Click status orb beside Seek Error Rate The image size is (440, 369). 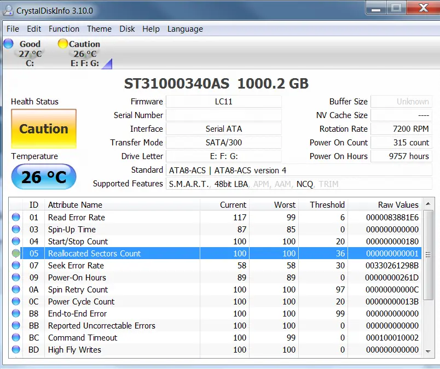16,266
